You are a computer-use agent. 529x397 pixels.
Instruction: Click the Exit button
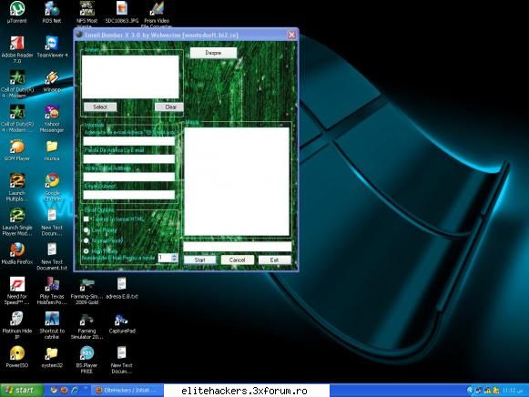pyautogui.click(x=274, y=260)
